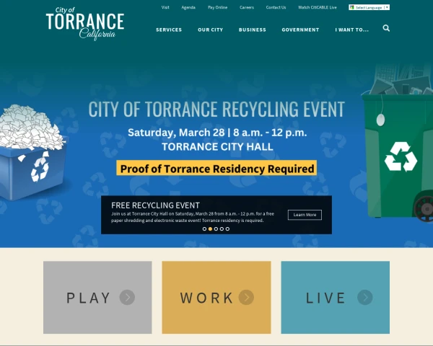The height and width of the screenshot is (346, 433).
Task: Expand the Services menu
Action: (x=169, y=30)
